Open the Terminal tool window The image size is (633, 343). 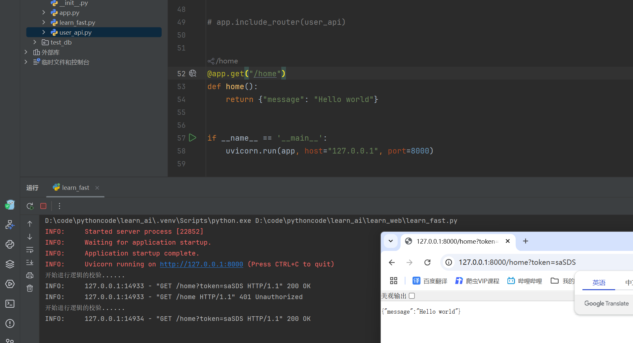[10, 304]
